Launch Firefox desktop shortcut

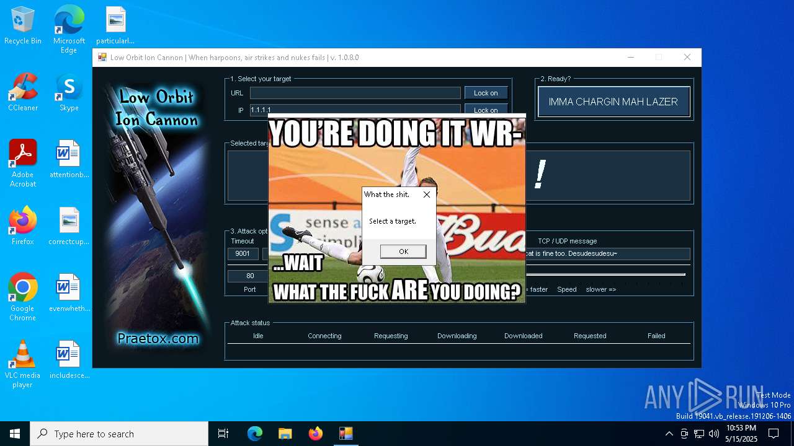pos(23,227)
